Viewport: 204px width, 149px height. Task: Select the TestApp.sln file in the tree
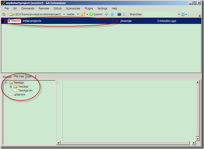[25, 91]
